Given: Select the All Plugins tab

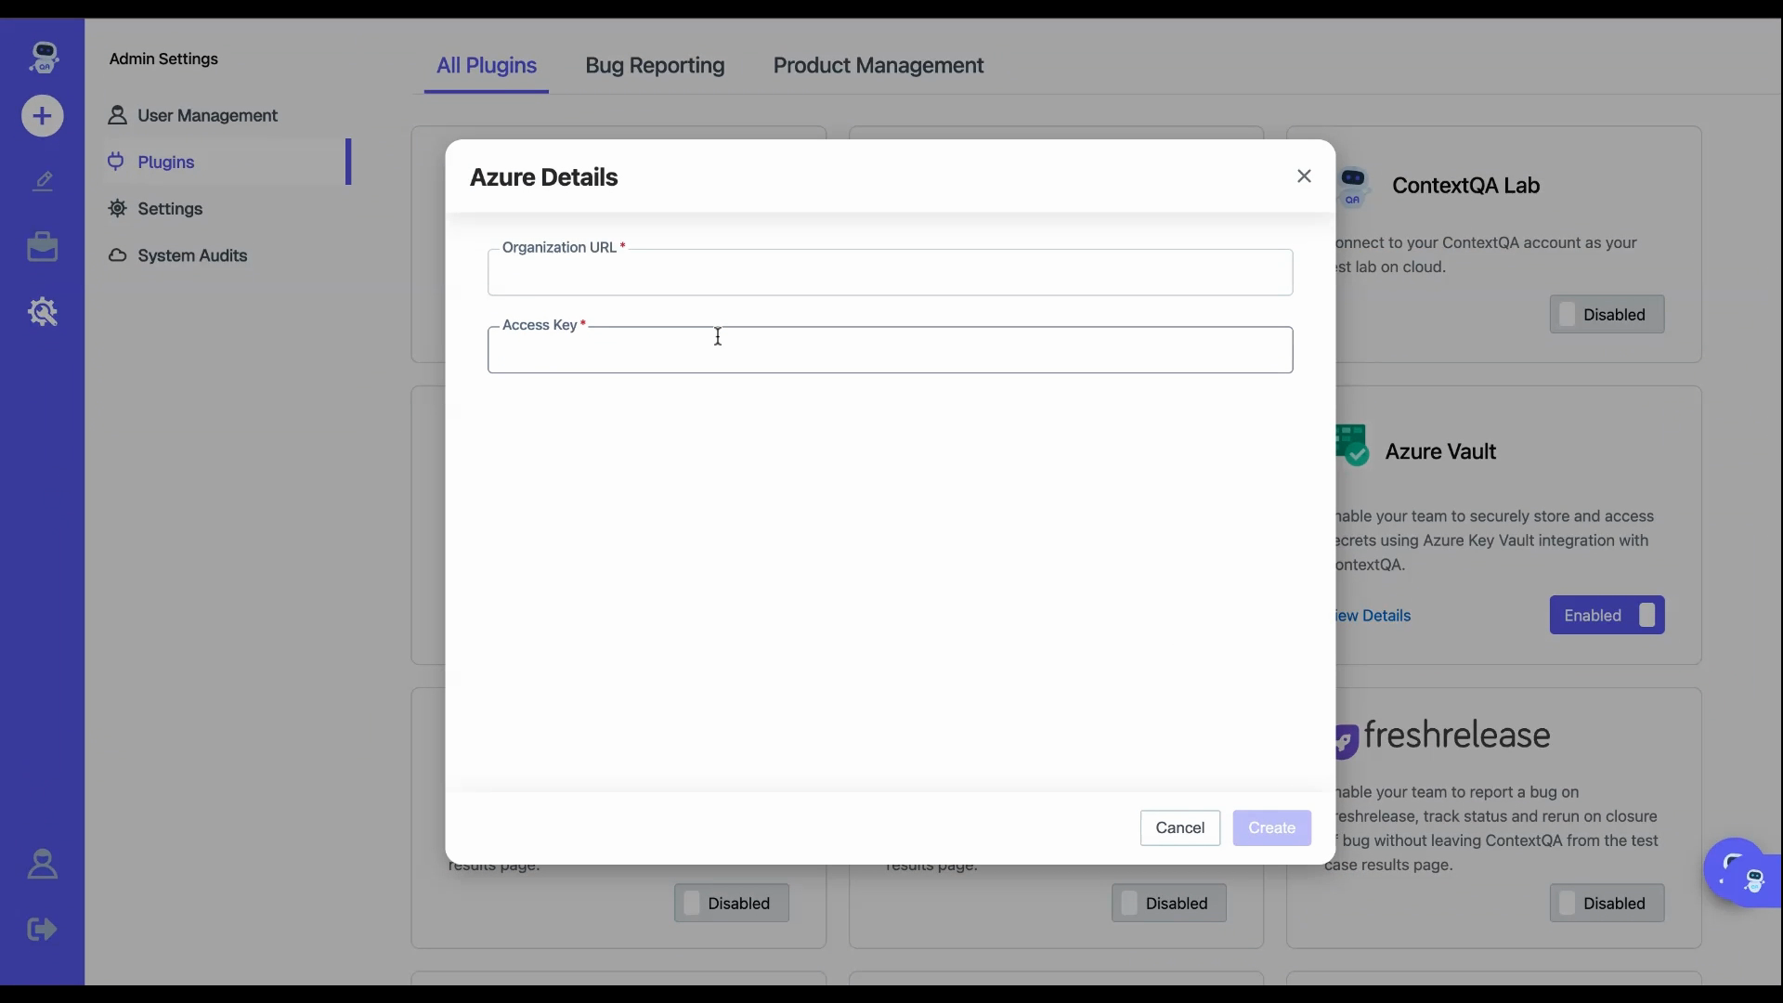Looking at the screenshot, I should click(487, 66).
